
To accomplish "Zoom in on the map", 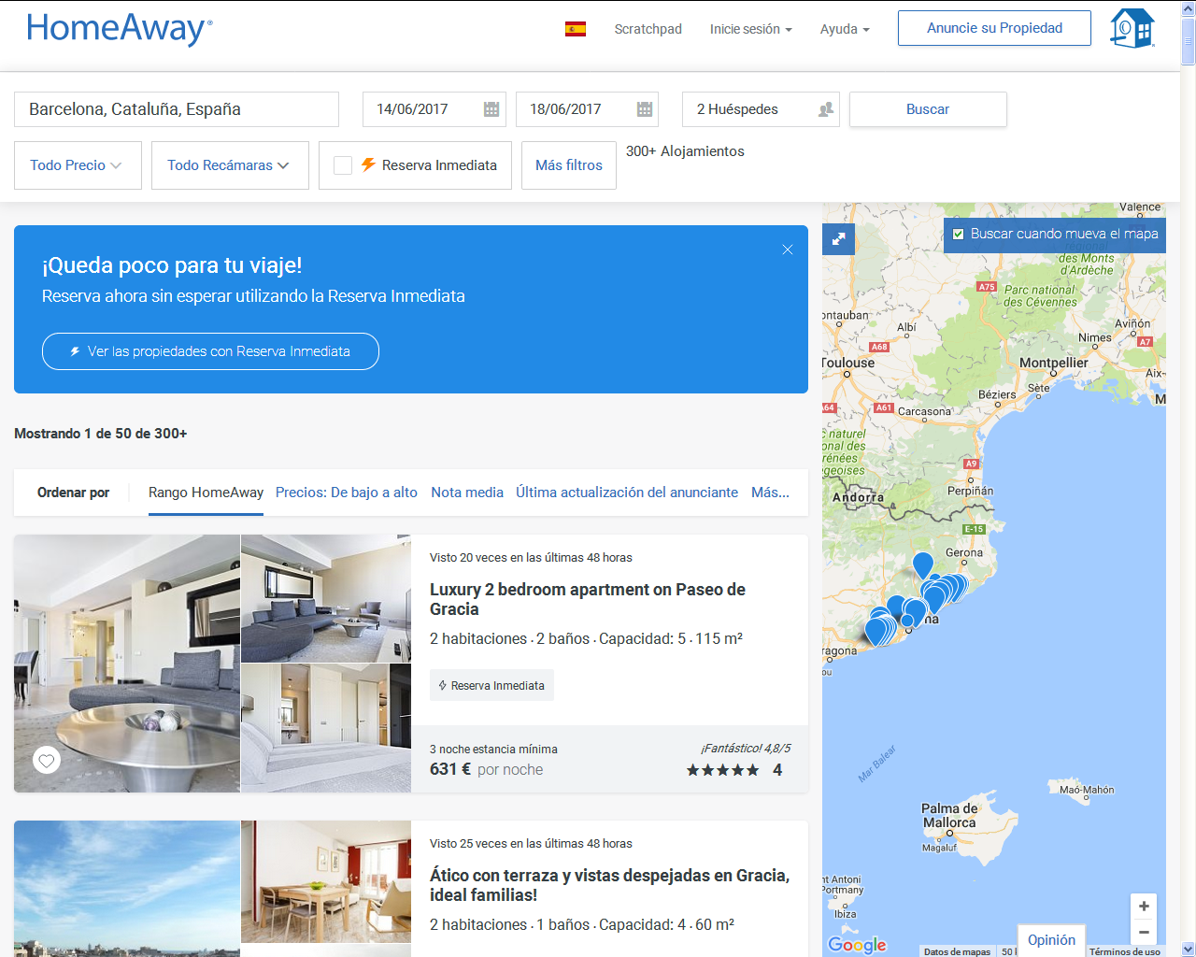I will coord(1144,907).
